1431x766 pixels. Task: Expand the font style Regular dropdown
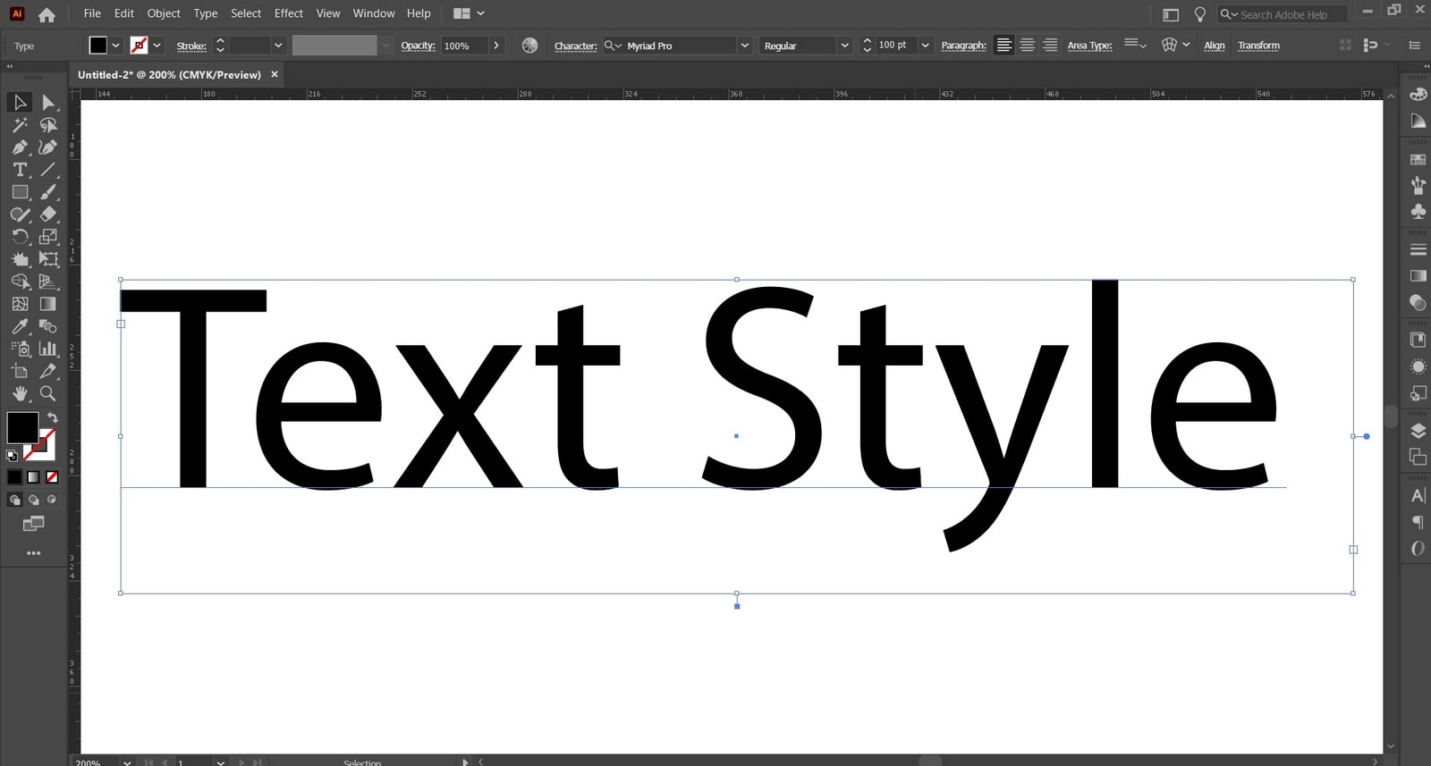[844, 46]
